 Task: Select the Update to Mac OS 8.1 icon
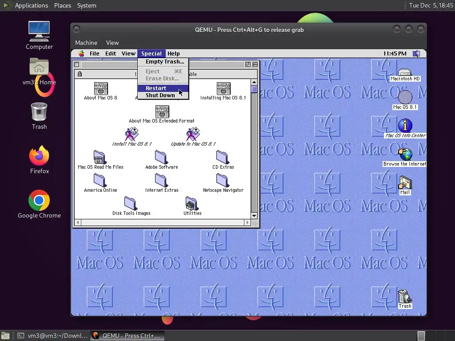point(193,134)
